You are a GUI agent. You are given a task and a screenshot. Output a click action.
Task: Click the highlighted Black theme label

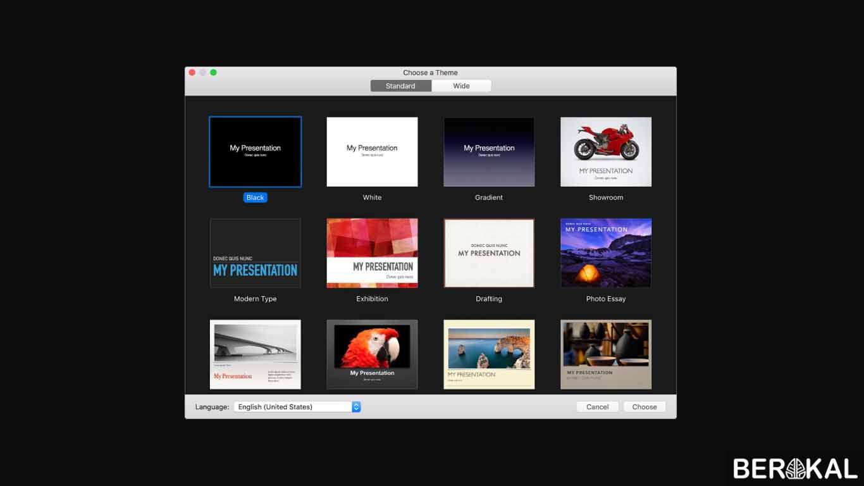click(255, 197)
